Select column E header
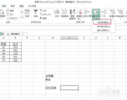Viewport: 127px width, 100px height. [15, 38]
